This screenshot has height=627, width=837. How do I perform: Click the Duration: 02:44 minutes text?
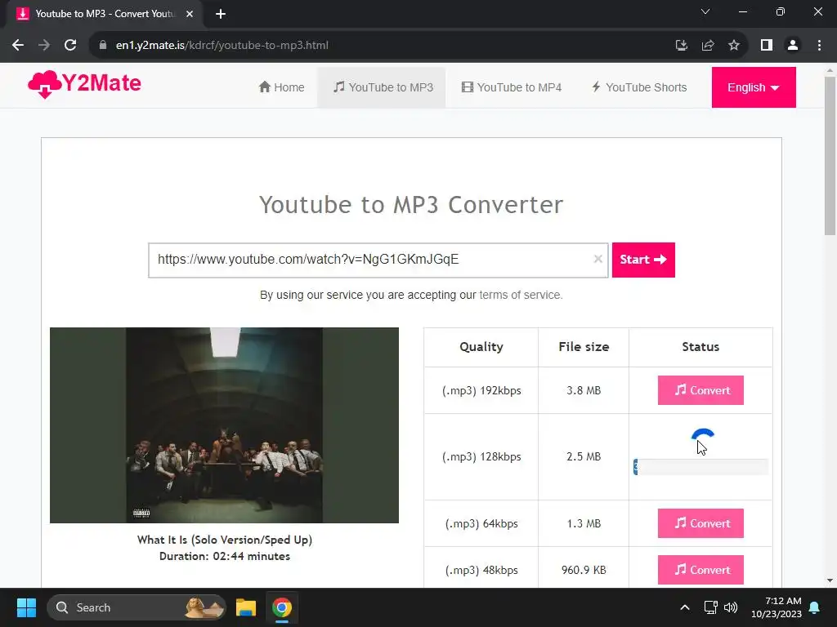(x=225, y=556)
